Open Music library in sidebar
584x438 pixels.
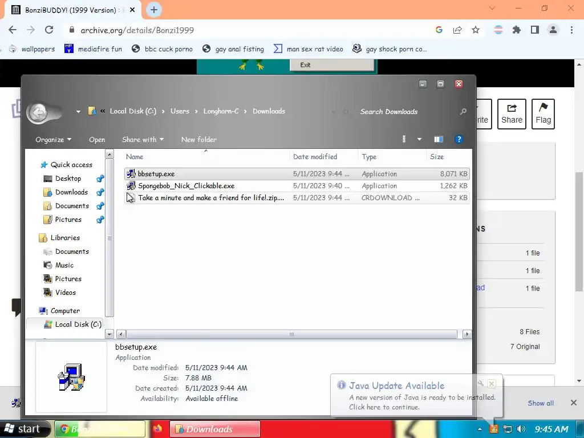pos(59,265)
